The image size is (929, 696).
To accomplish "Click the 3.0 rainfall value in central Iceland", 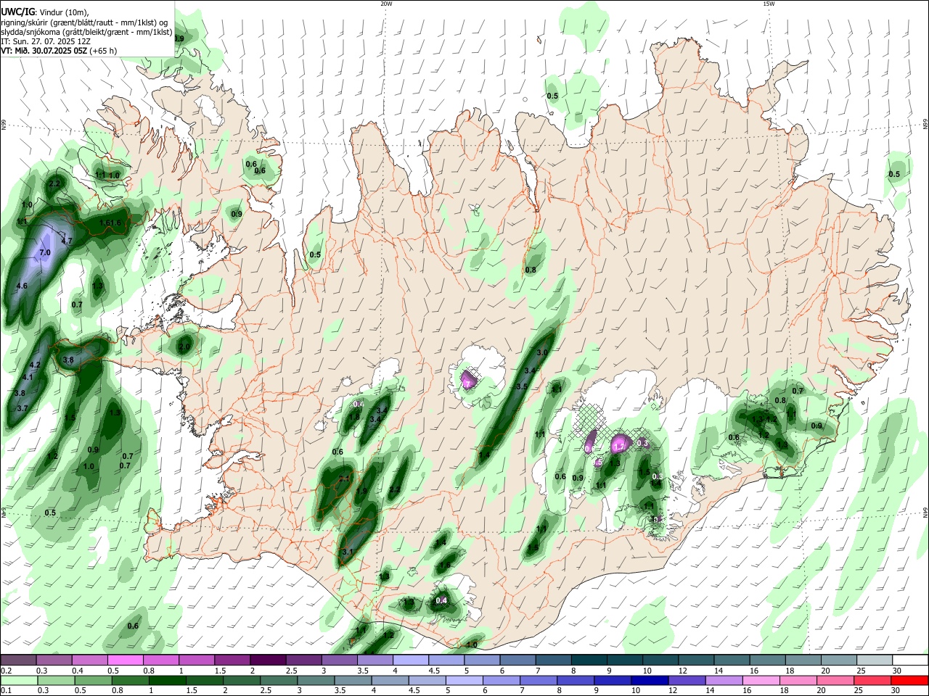I will tap(541, 352).
